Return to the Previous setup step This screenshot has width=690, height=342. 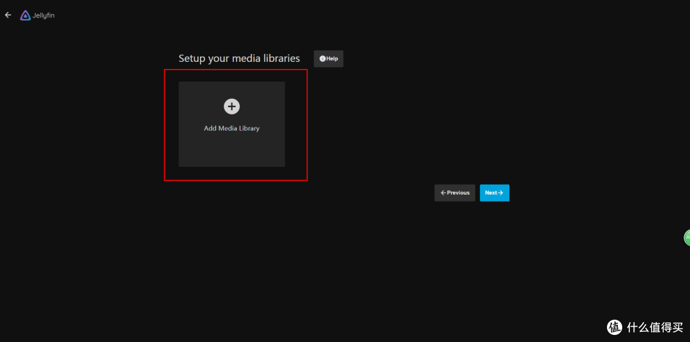coord(455,193)
